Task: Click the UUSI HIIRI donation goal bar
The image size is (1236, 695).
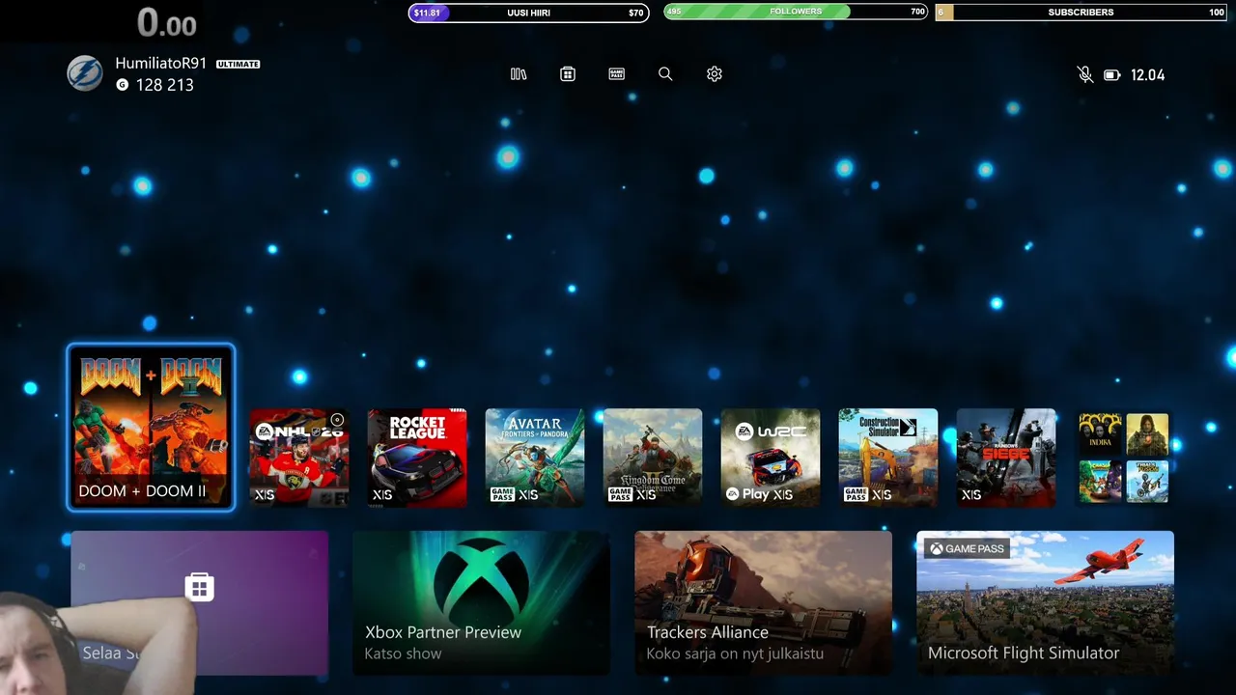Action: click(x=528, y=13)
